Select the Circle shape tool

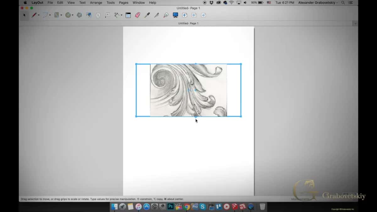tap(68, 15)
